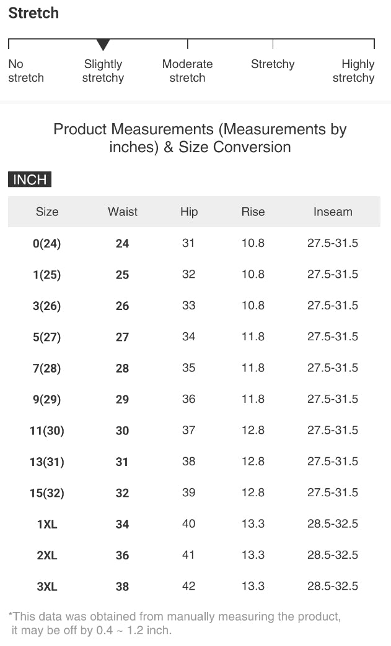This screenshot has height=646, width=391.
Task: Click the 'Slightly stretchy' label
Action: pos(103,71)
